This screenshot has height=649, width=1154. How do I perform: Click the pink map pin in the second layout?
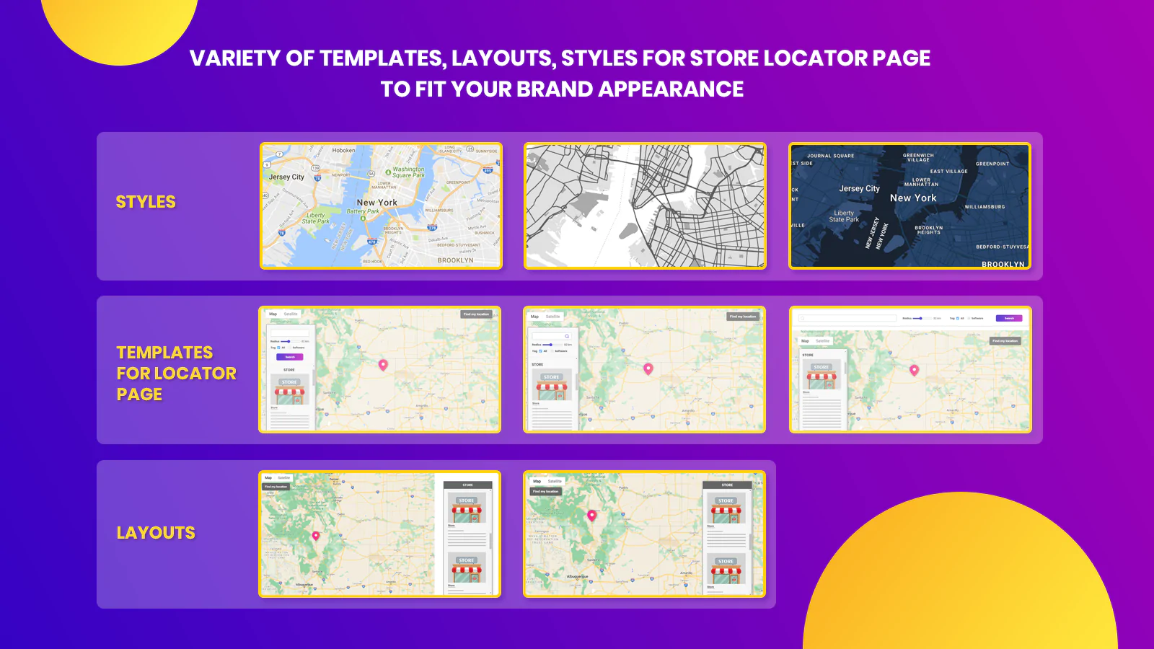pyautogui.click(x=591, y=515)
